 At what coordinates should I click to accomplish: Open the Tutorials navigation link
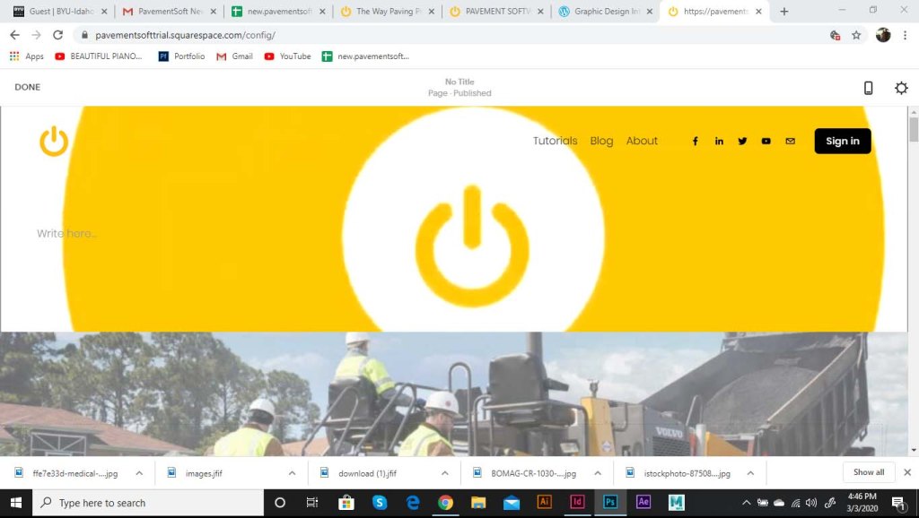coord(555,141)
